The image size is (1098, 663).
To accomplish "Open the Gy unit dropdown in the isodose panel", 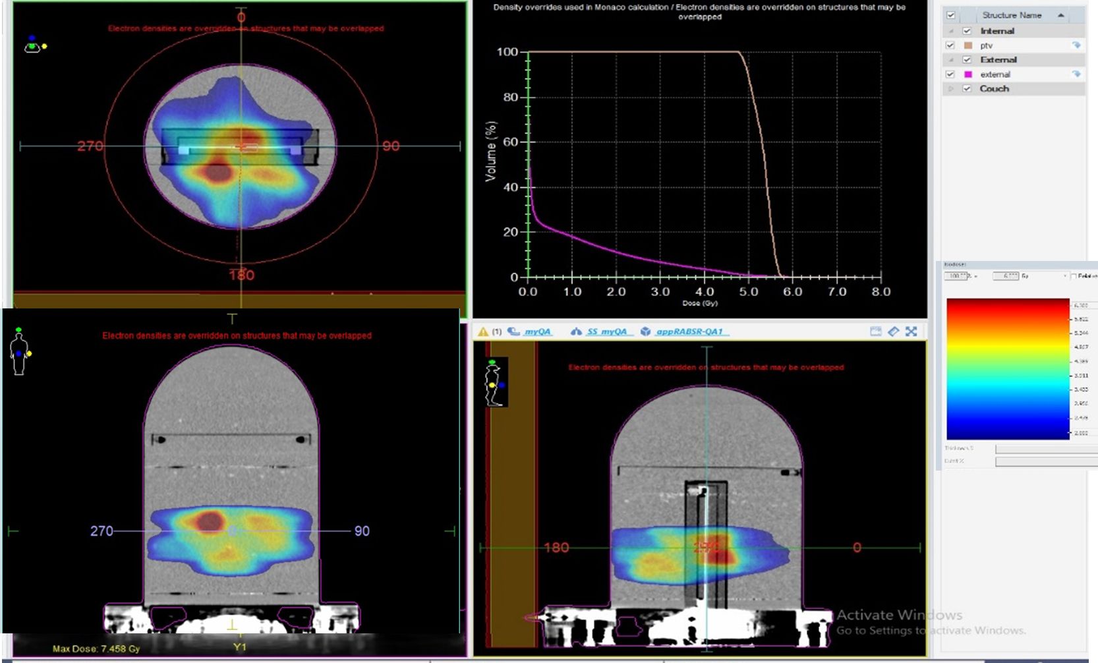I will (1065, 276).
